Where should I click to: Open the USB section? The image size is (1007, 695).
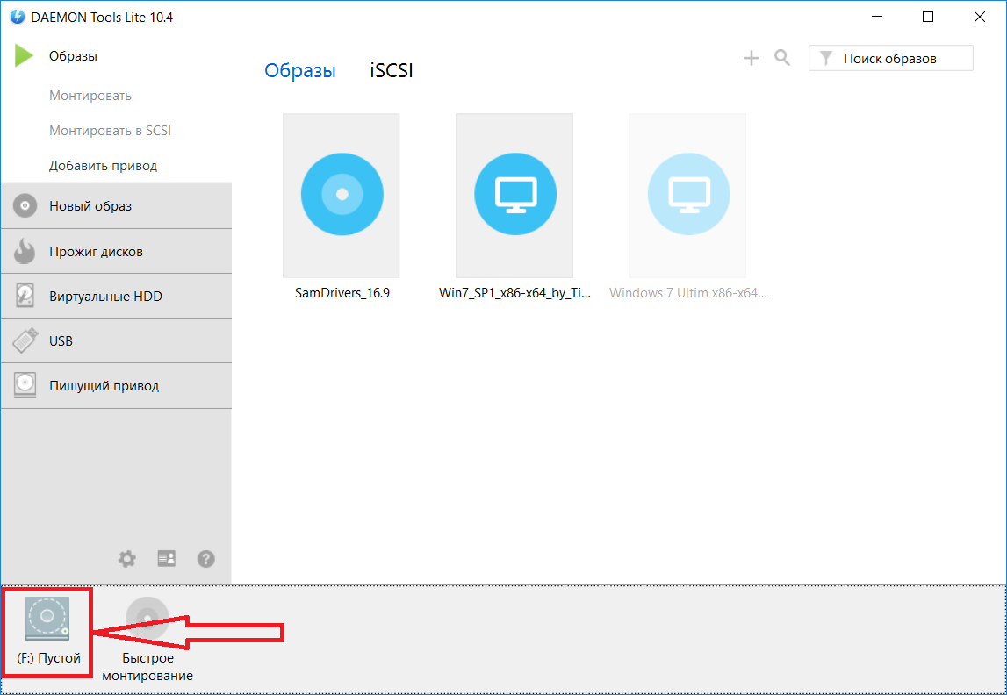tap(116, 340)
